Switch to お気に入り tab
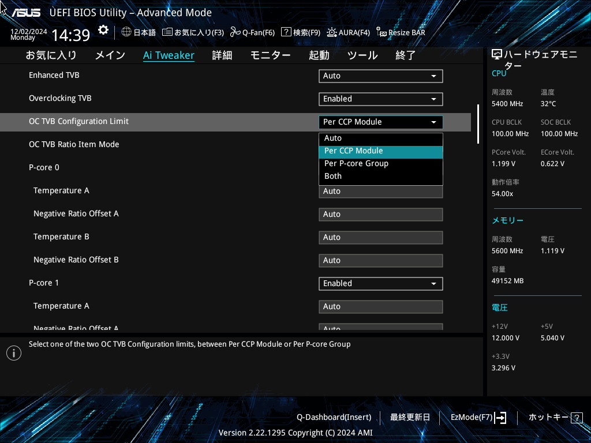The width and height of the screenshot is (591, 443). click(51, 55)
